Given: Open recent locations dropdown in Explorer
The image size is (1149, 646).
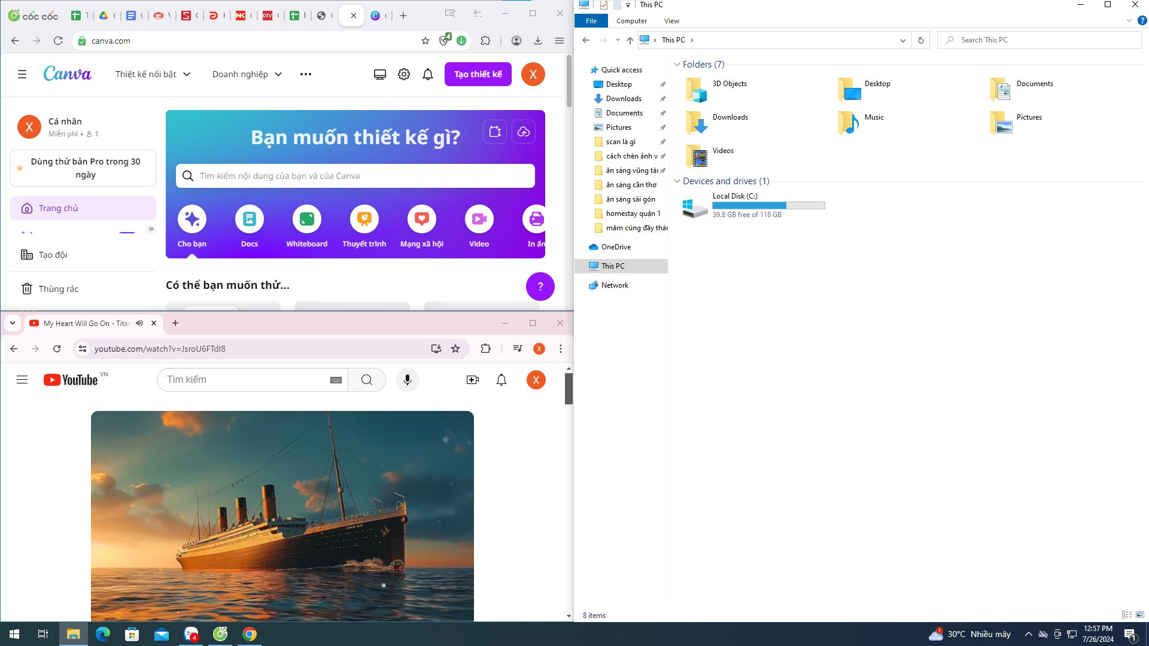Looking at the screenshot, I should point(618,40).
